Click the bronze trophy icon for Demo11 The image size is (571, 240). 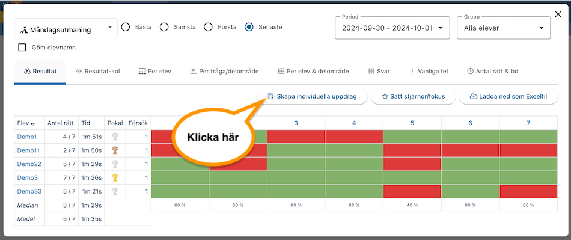[x=115, y=150]
